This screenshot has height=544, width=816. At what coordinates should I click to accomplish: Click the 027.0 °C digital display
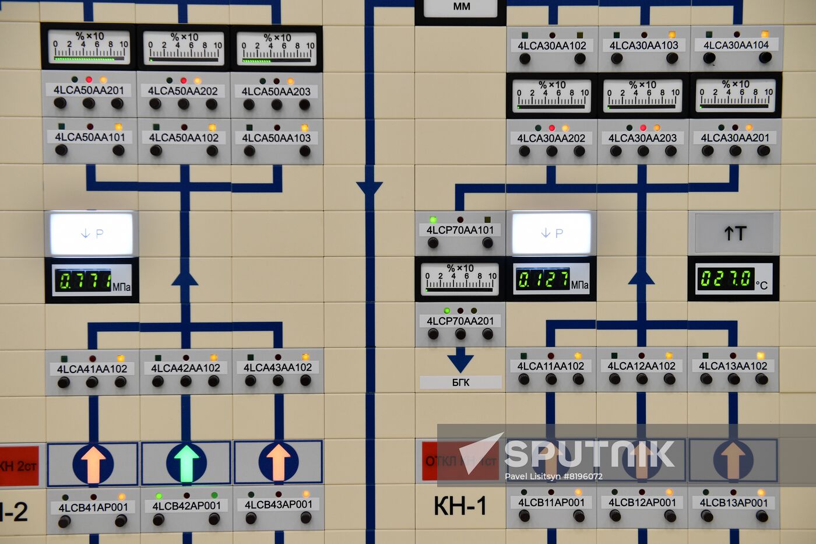click(733, 279)
